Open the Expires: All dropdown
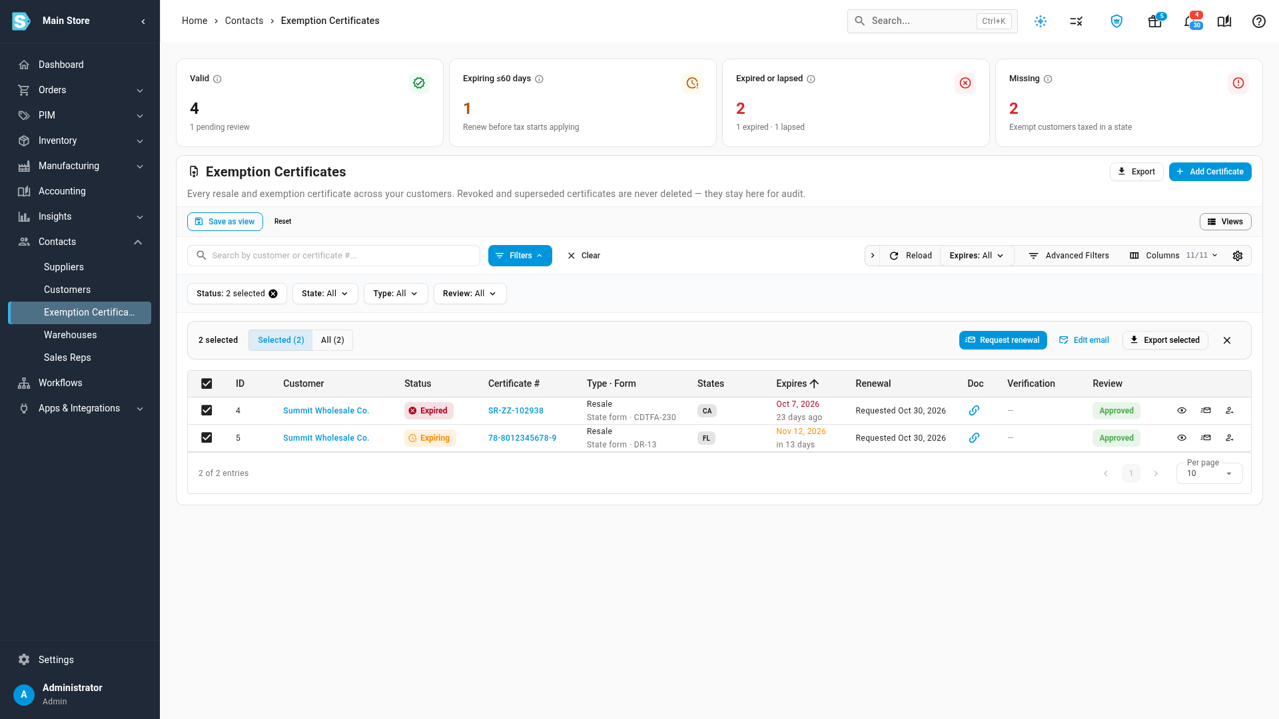This screenshot has width=1279, height=719. 977,256
